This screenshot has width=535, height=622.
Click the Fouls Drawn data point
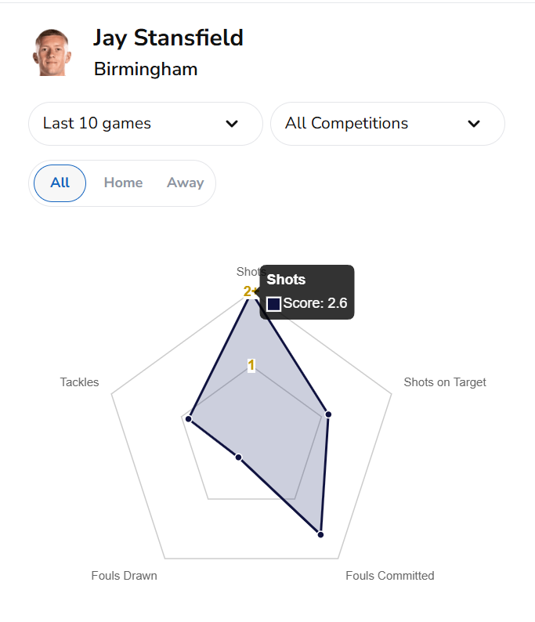(x=239, y=457)
